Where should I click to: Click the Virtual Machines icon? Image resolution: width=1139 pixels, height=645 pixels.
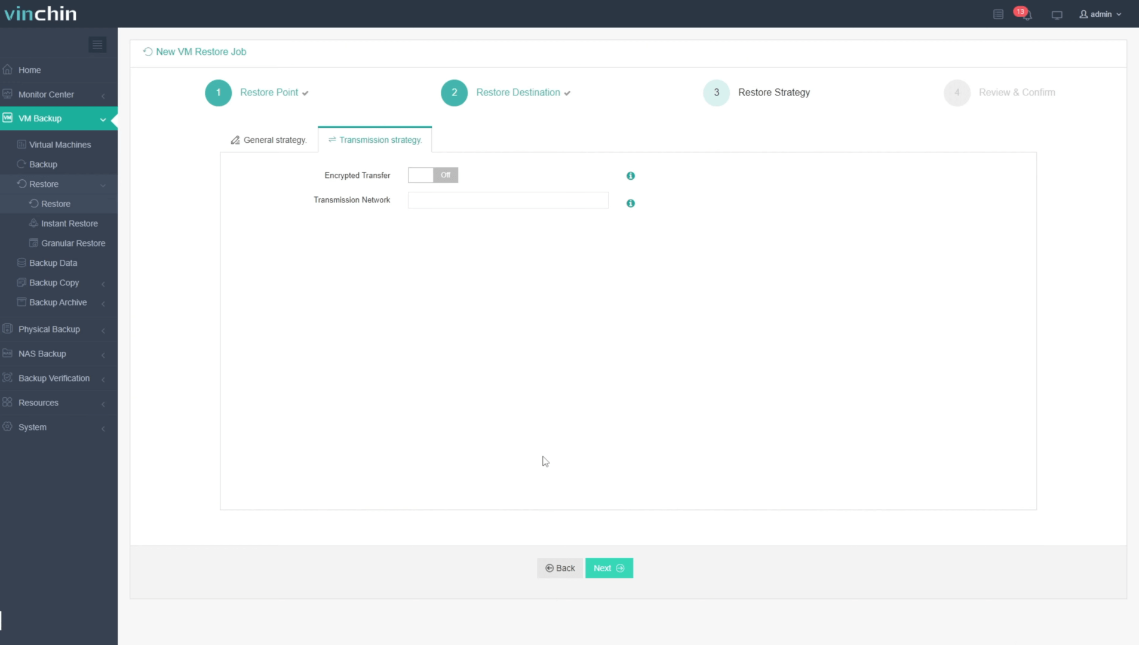pyautogui.click(x=22, y=144)
